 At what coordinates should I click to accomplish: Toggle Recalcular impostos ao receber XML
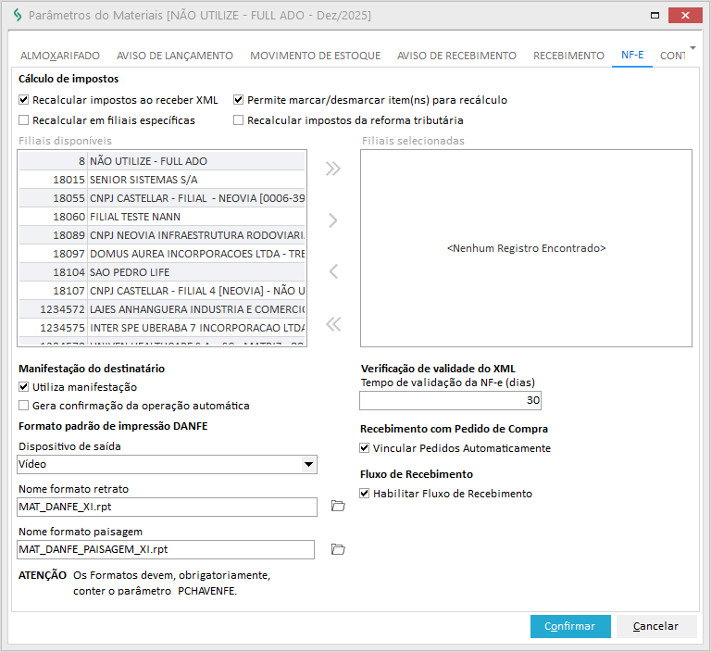[x=23, y=100]
